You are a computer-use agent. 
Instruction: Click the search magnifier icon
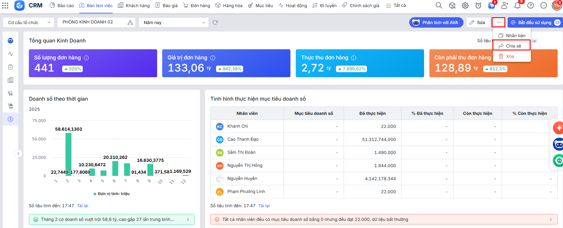tap(439, 5)
